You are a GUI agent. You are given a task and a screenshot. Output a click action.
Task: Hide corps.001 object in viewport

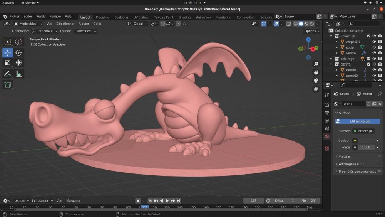point(374,42)
